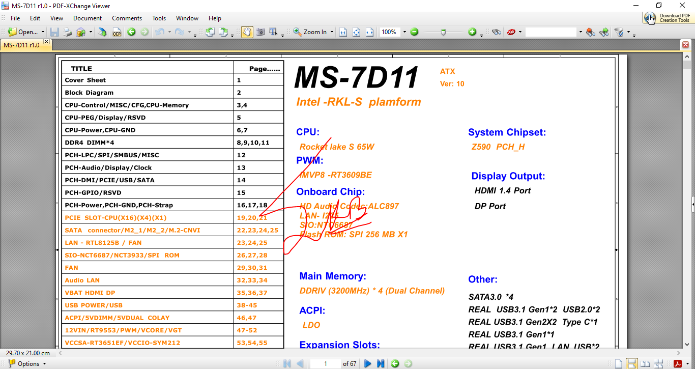The width and height of the screenshot is (695, 369).
Task: Click the Ask search provider icon
Action: pos(511,32)
